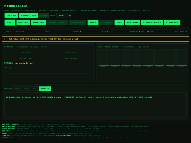Click CLEAR CONSOLE

(x=152, y=23)
